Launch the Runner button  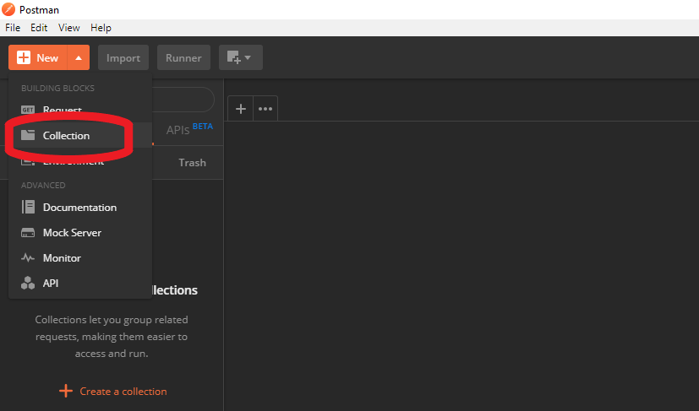coord(183,58)
